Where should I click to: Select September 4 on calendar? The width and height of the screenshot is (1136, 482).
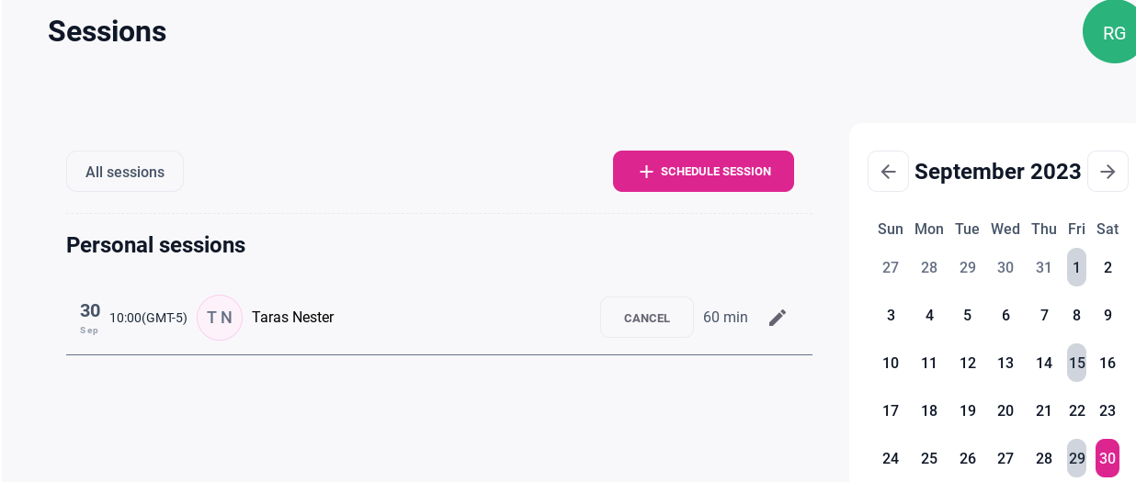pyautogui.click(x=929, y=315)
